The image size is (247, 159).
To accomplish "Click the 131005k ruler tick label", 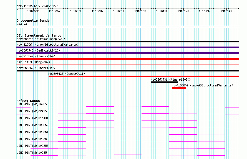I will [33, 11].
